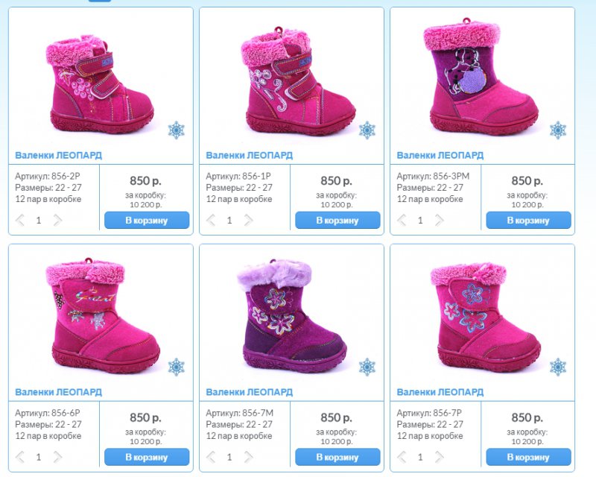Click snowflake icon on 856-7M boot card

click(x=367, y=367)
